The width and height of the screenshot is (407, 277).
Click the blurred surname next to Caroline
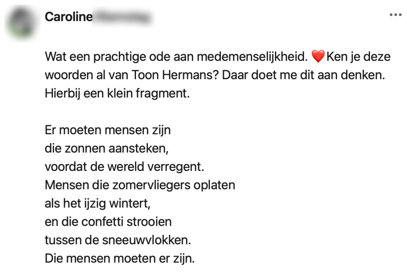coord(123,17)
